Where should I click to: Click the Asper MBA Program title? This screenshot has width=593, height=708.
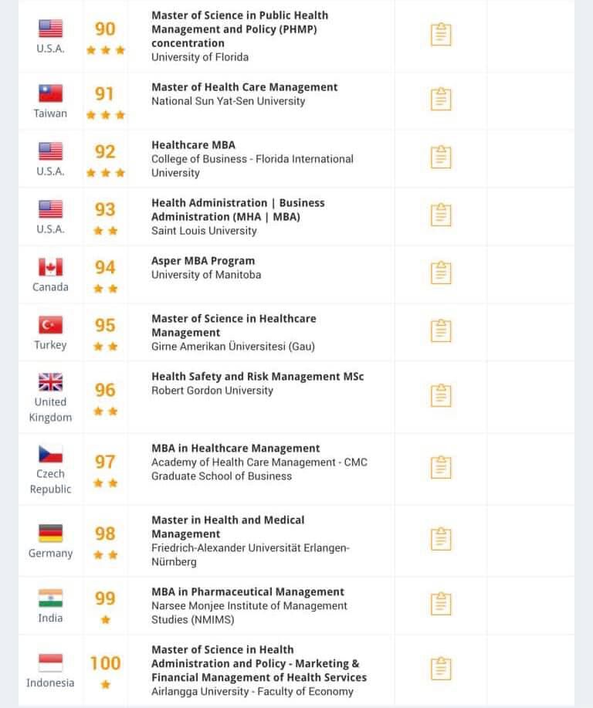[202, 261]
